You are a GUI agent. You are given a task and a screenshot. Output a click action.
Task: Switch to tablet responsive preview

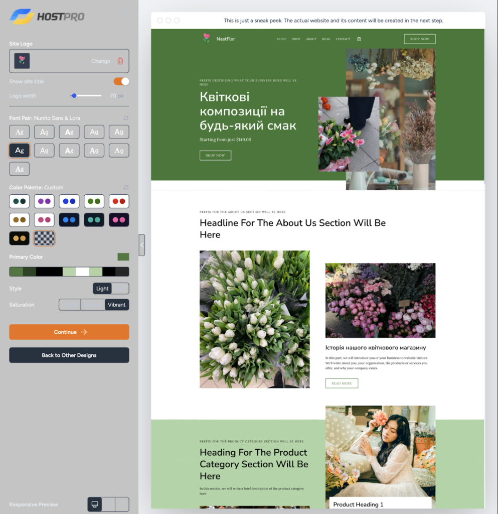(x=109, y=504)
